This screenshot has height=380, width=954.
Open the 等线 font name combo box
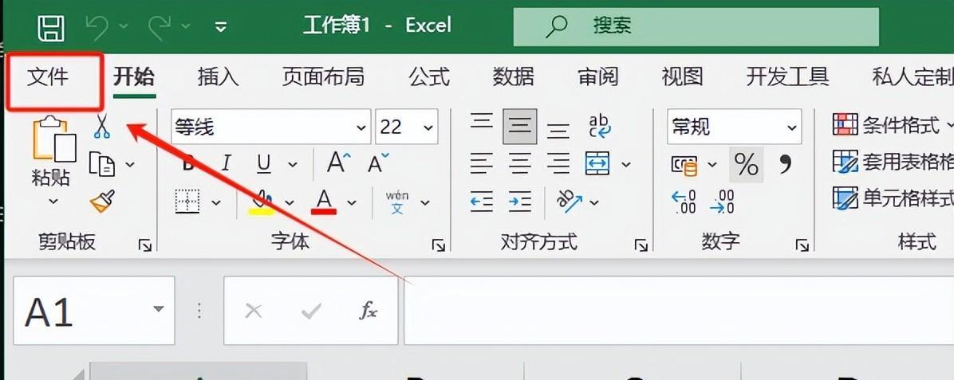(x=270, y=127)
